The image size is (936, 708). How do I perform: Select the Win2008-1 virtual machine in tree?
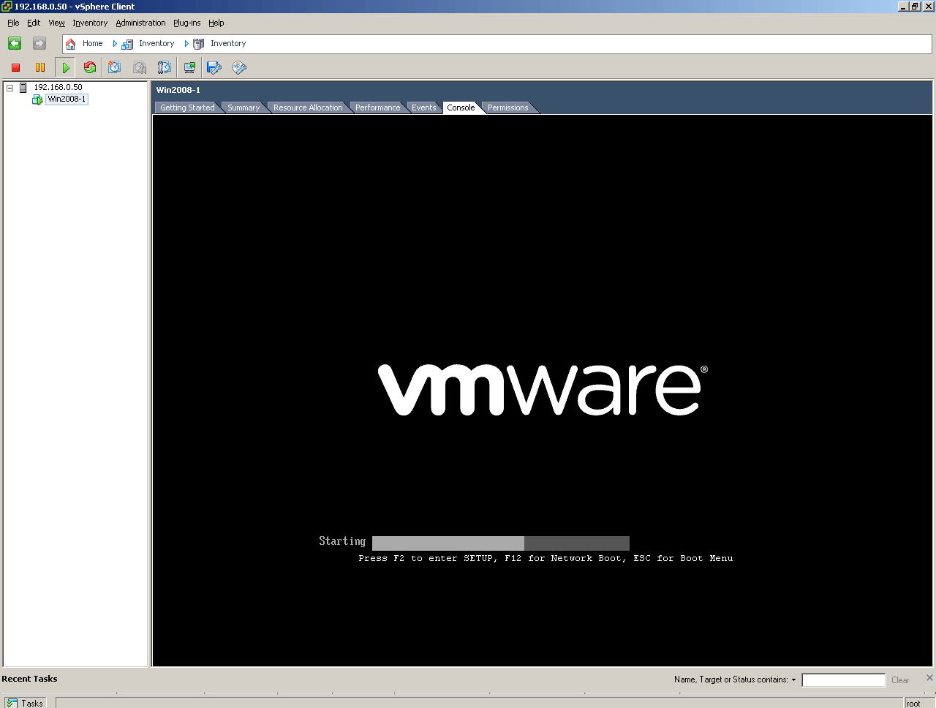click(67, 99)
